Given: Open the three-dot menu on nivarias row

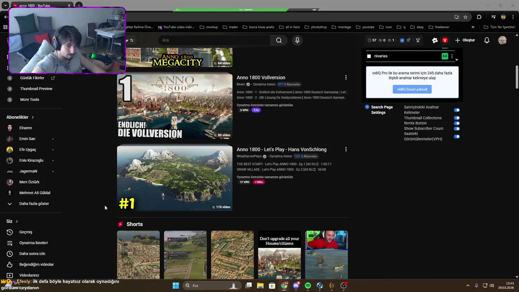Looking at the screenshot, I should pos(452,56).
